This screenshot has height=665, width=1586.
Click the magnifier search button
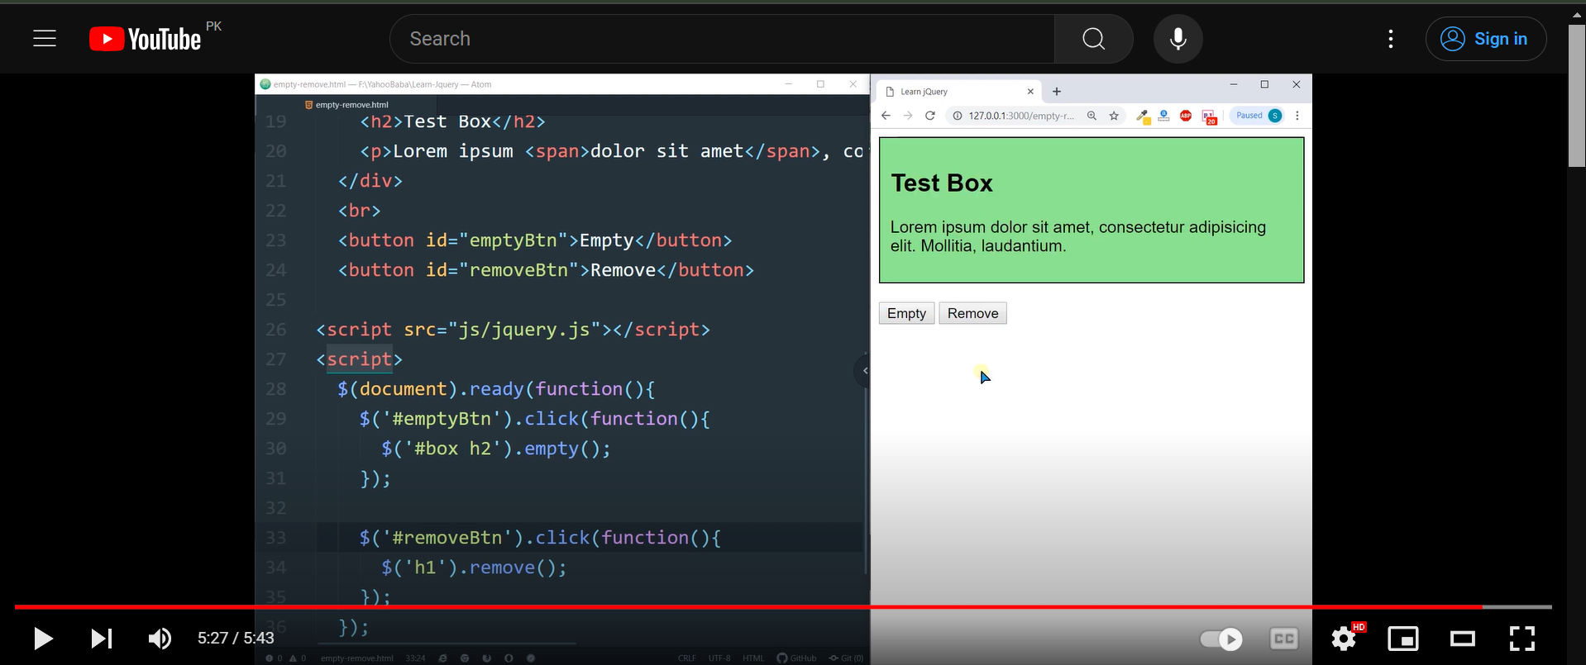(1093, 39)
